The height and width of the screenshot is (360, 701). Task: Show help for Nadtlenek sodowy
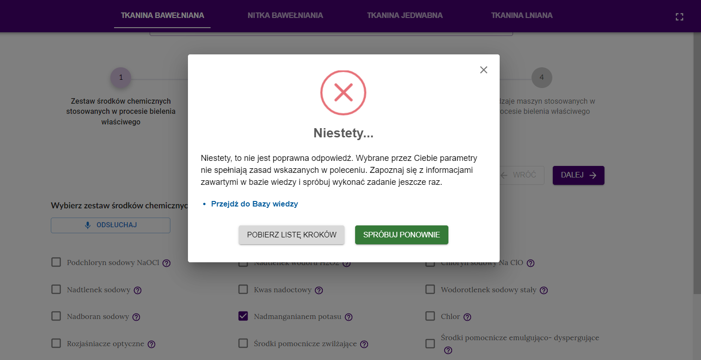137,290
